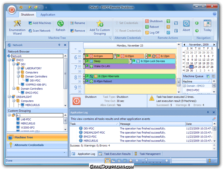Close the Application Log panel

pyautogui.click(x=214, y=112)
